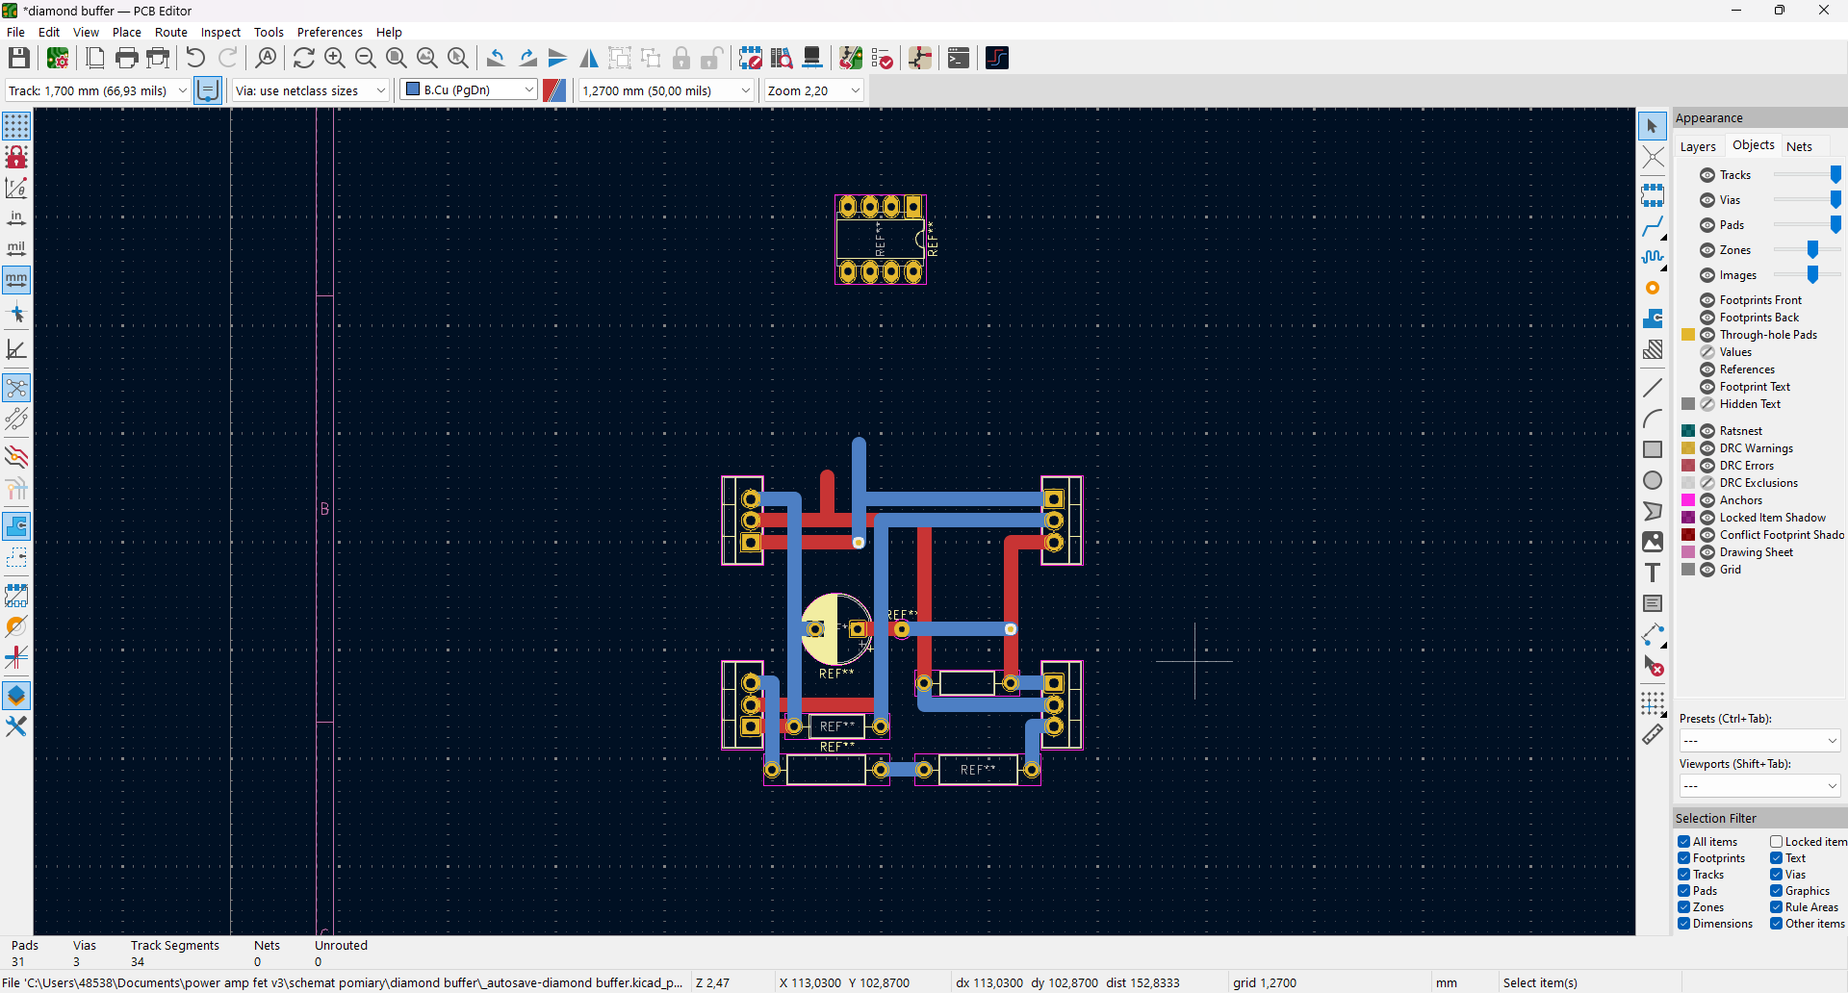Toggle Vias visibility eye
1848x993 pixels.
tap(1707, 200)
